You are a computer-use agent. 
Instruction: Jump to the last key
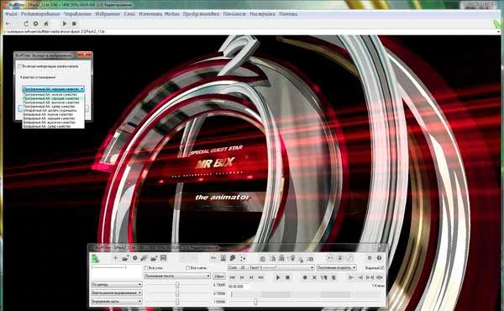(x=261, y=277)
